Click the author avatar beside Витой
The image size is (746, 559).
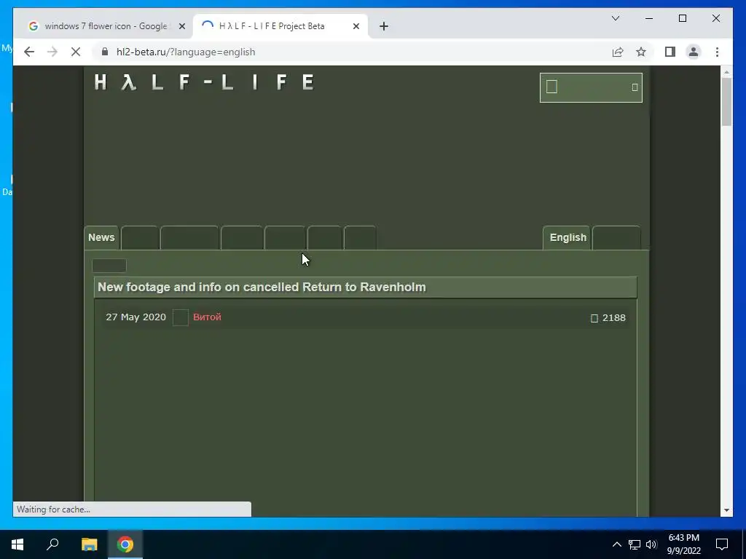pyautogui.click(x=181, y=317)
